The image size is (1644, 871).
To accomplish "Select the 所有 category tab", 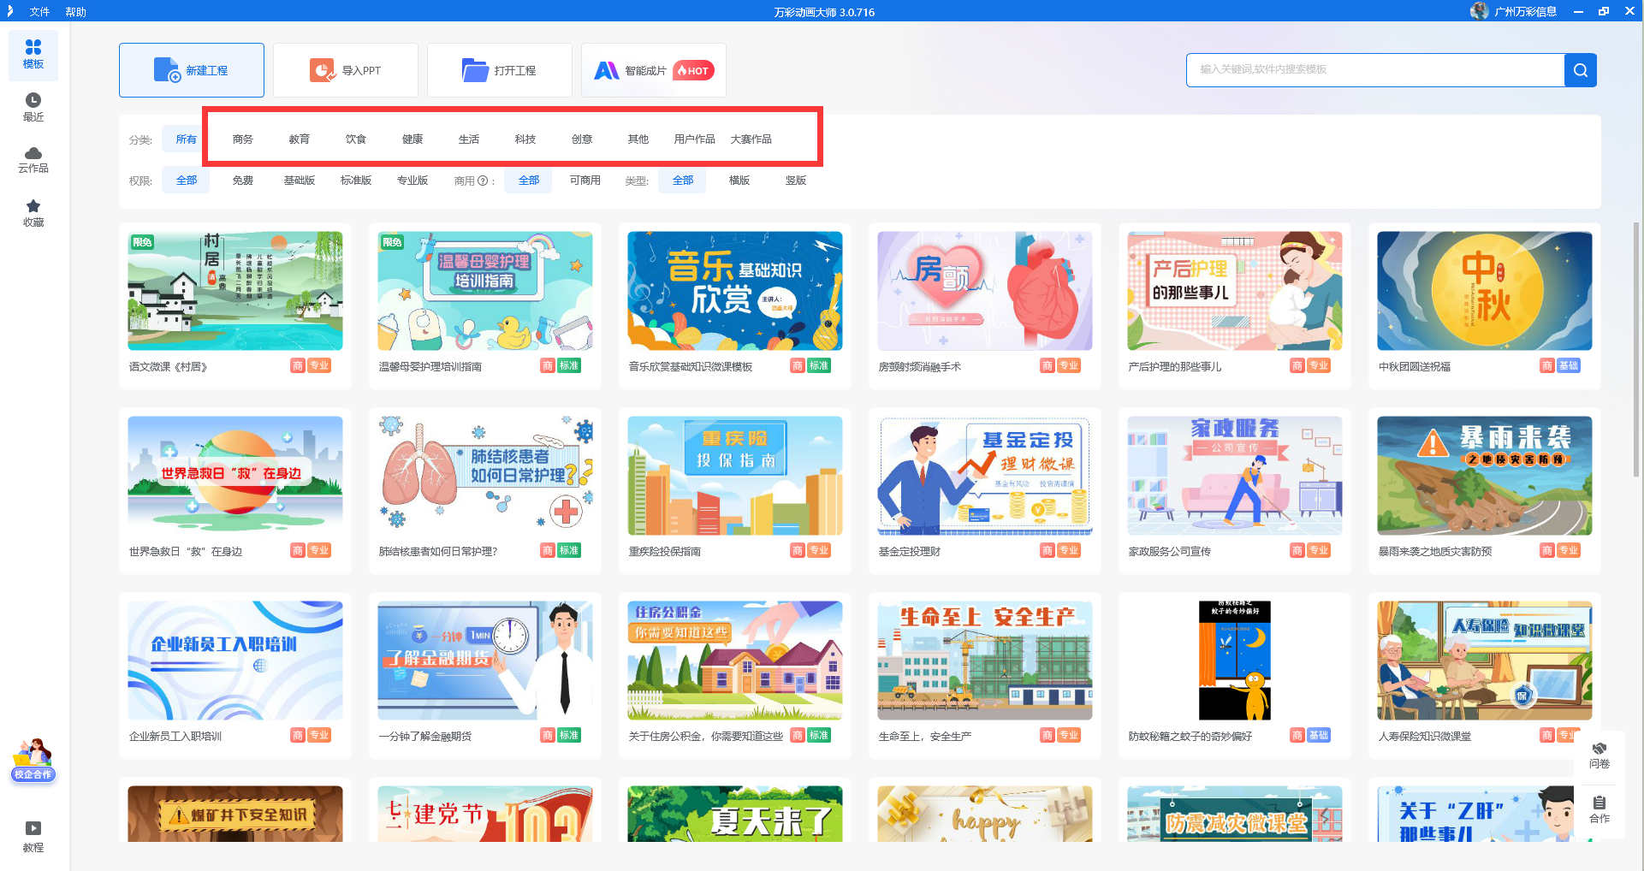I will point(186,139).
